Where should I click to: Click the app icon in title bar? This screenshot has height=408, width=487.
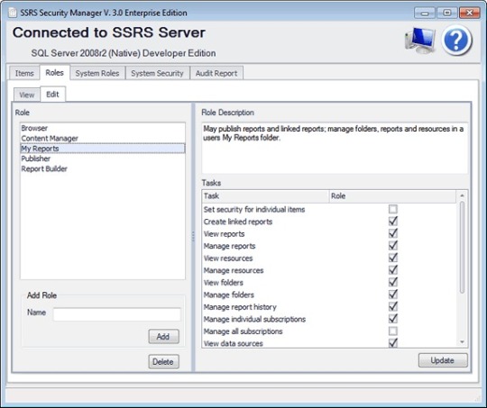tap(13, 13)
